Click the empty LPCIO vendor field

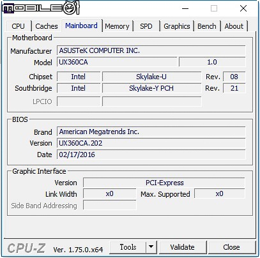(x=79, y=102)
